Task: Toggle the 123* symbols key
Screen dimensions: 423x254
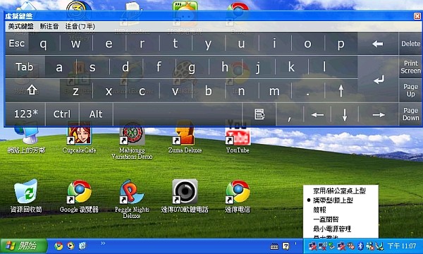Action: (25, 114)
